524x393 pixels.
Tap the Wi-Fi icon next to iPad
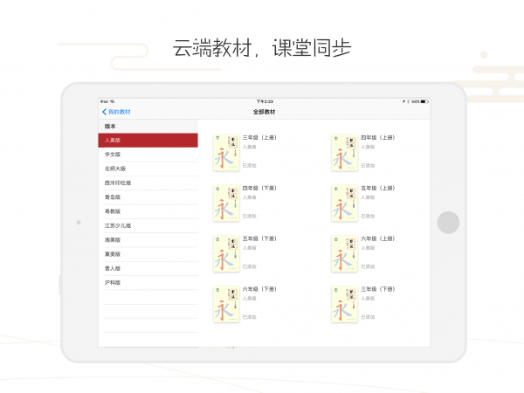113,101
